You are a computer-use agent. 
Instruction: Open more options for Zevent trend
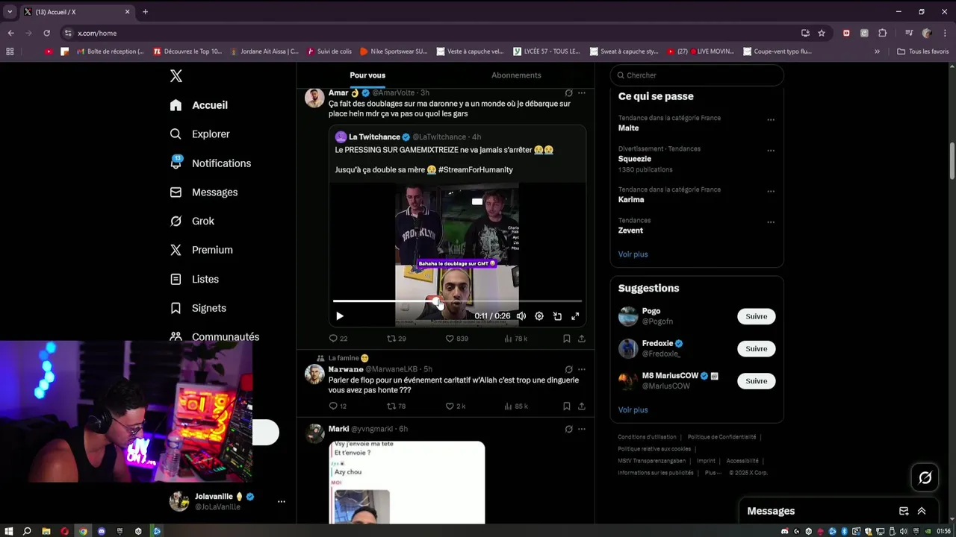tap(771, 222)
